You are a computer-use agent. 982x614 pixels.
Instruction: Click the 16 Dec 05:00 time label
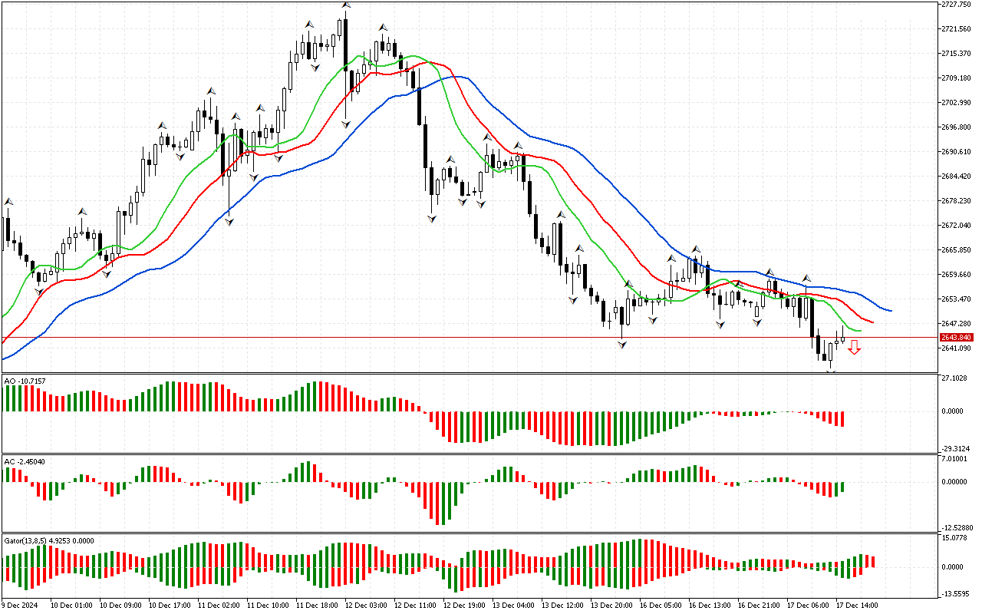tap(661, 605)
